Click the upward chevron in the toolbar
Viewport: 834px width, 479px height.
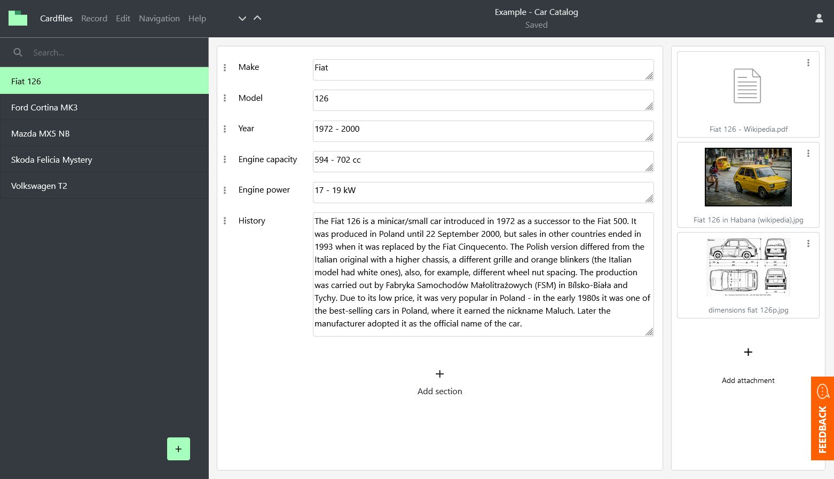point(257,18)
